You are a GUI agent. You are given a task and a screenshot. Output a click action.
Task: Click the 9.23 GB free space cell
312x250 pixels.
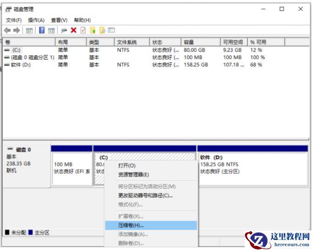pos(232,50)
